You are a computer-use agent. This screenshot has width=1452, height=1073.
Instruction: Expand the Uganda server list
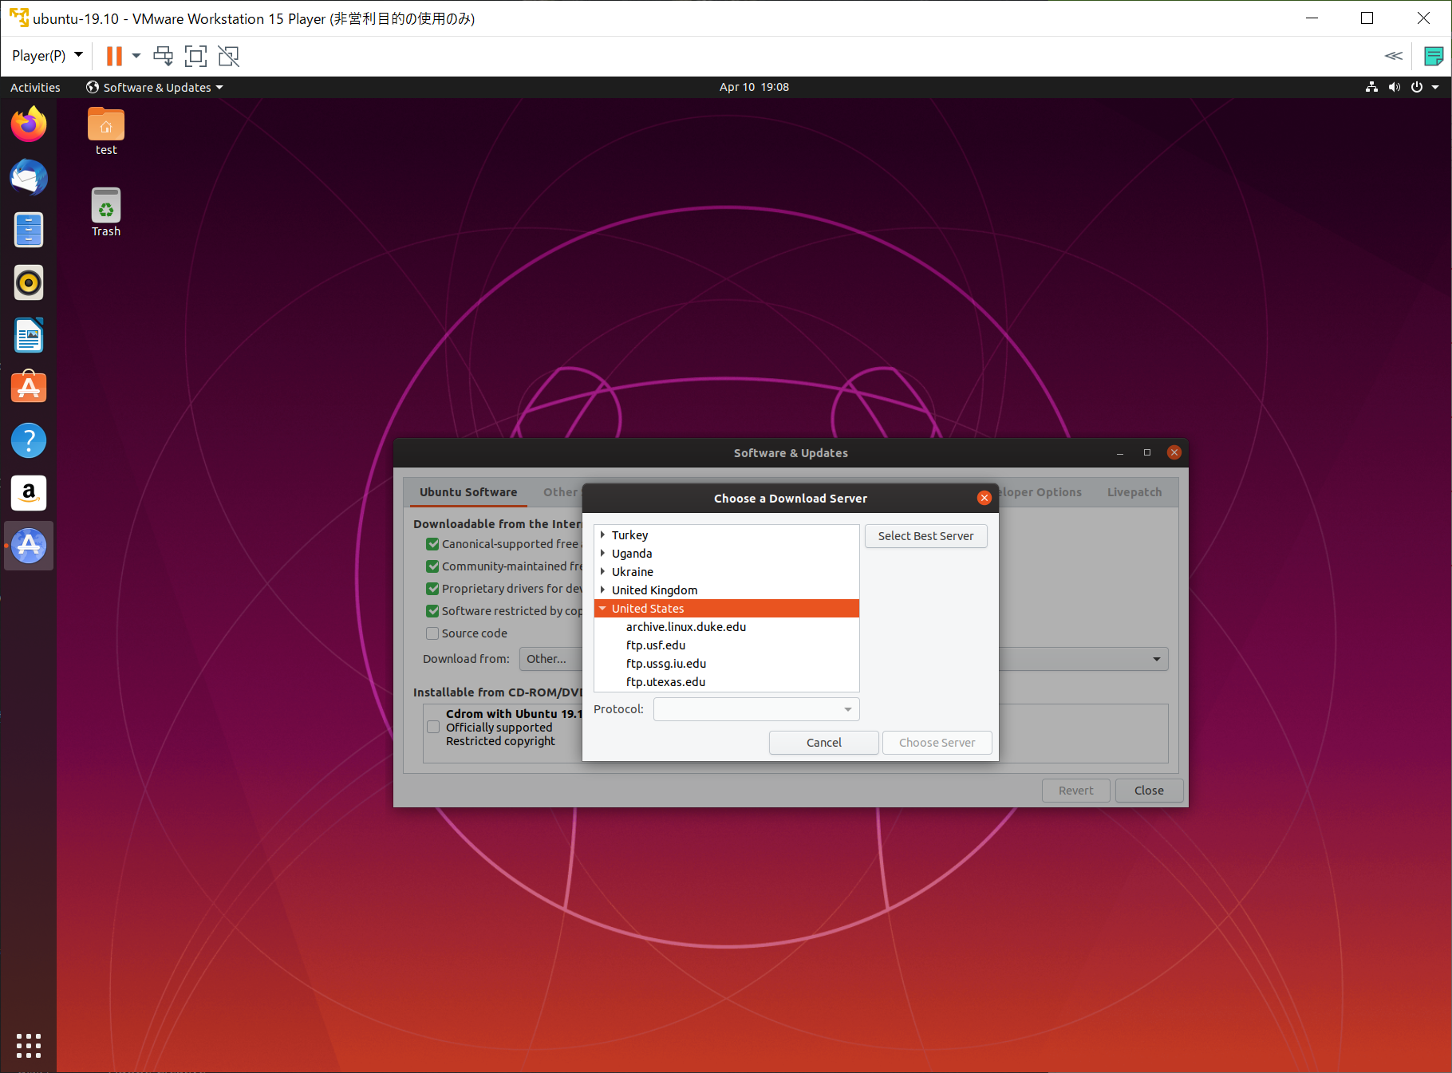[x=603, y=553]
